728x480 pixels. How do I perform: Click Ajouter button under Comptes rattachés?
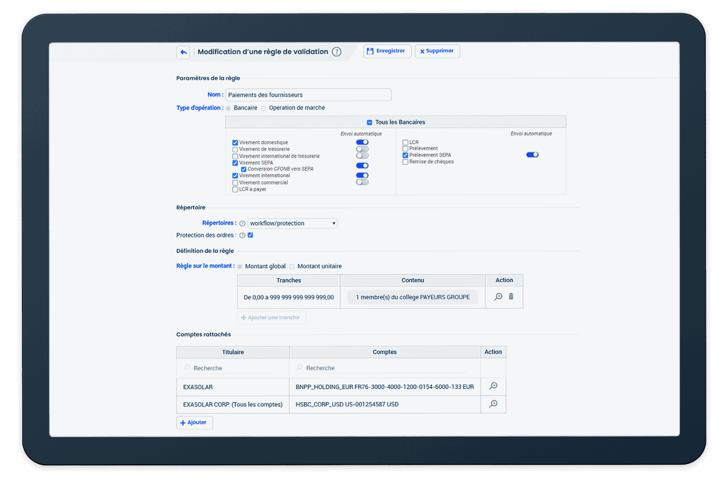pos(194,422)
